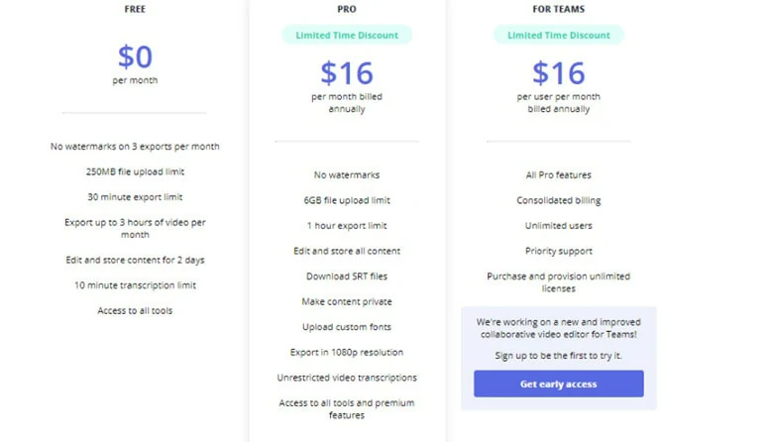Viewport: 773px width, 442px height.
Task: Click the For Teams $16 price
Action: pos(559,73)
